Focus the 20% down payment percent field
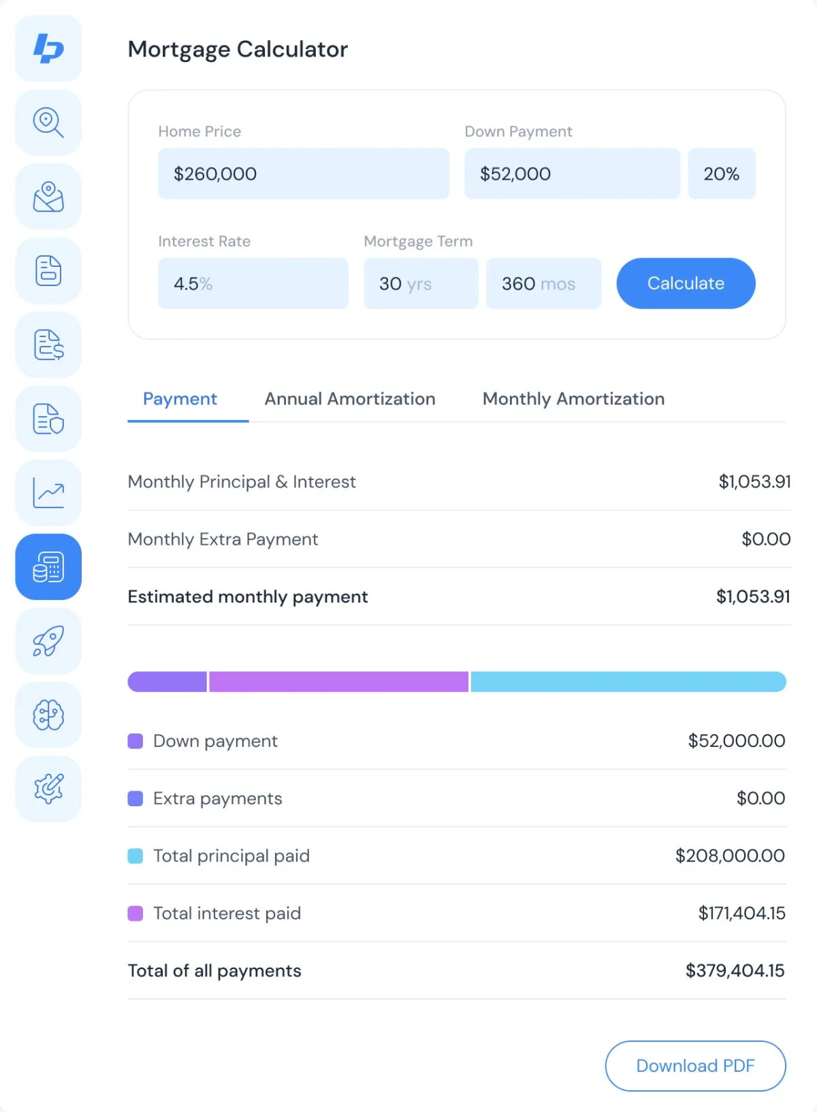Screen dimensions: 817x1112 [722, 174]
